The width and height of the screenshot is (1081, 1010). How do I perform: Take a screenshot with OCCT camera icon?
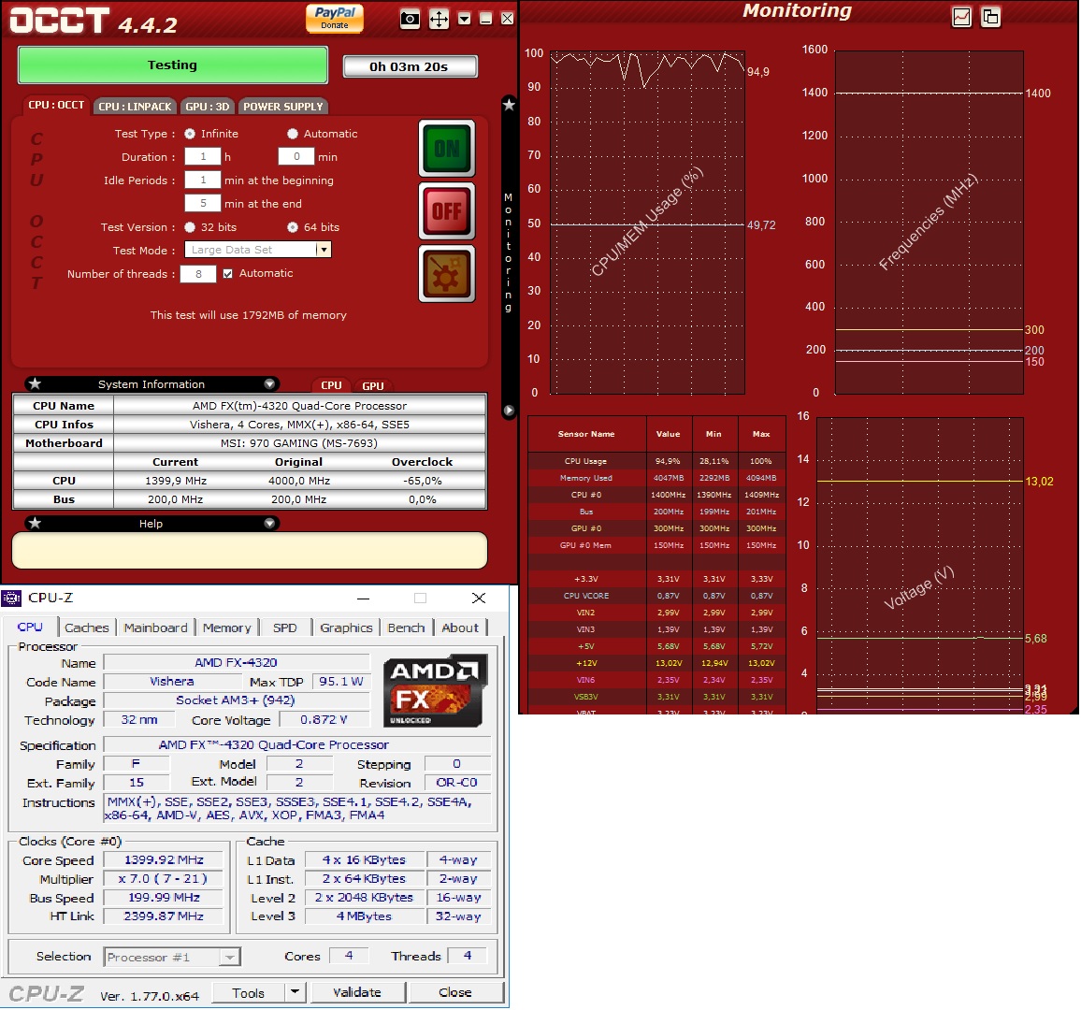click(410, 19)
